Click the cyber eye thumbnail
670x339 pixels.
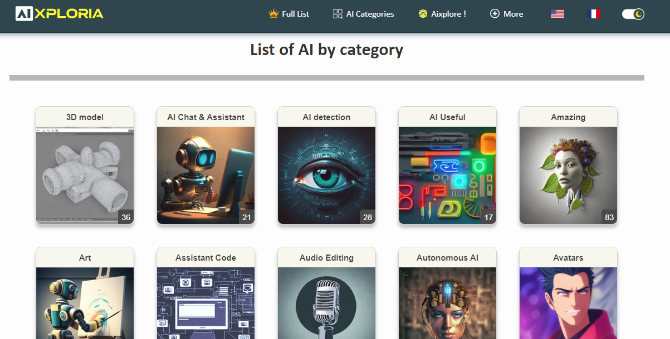pyautogui.click(x=326, y=175)
